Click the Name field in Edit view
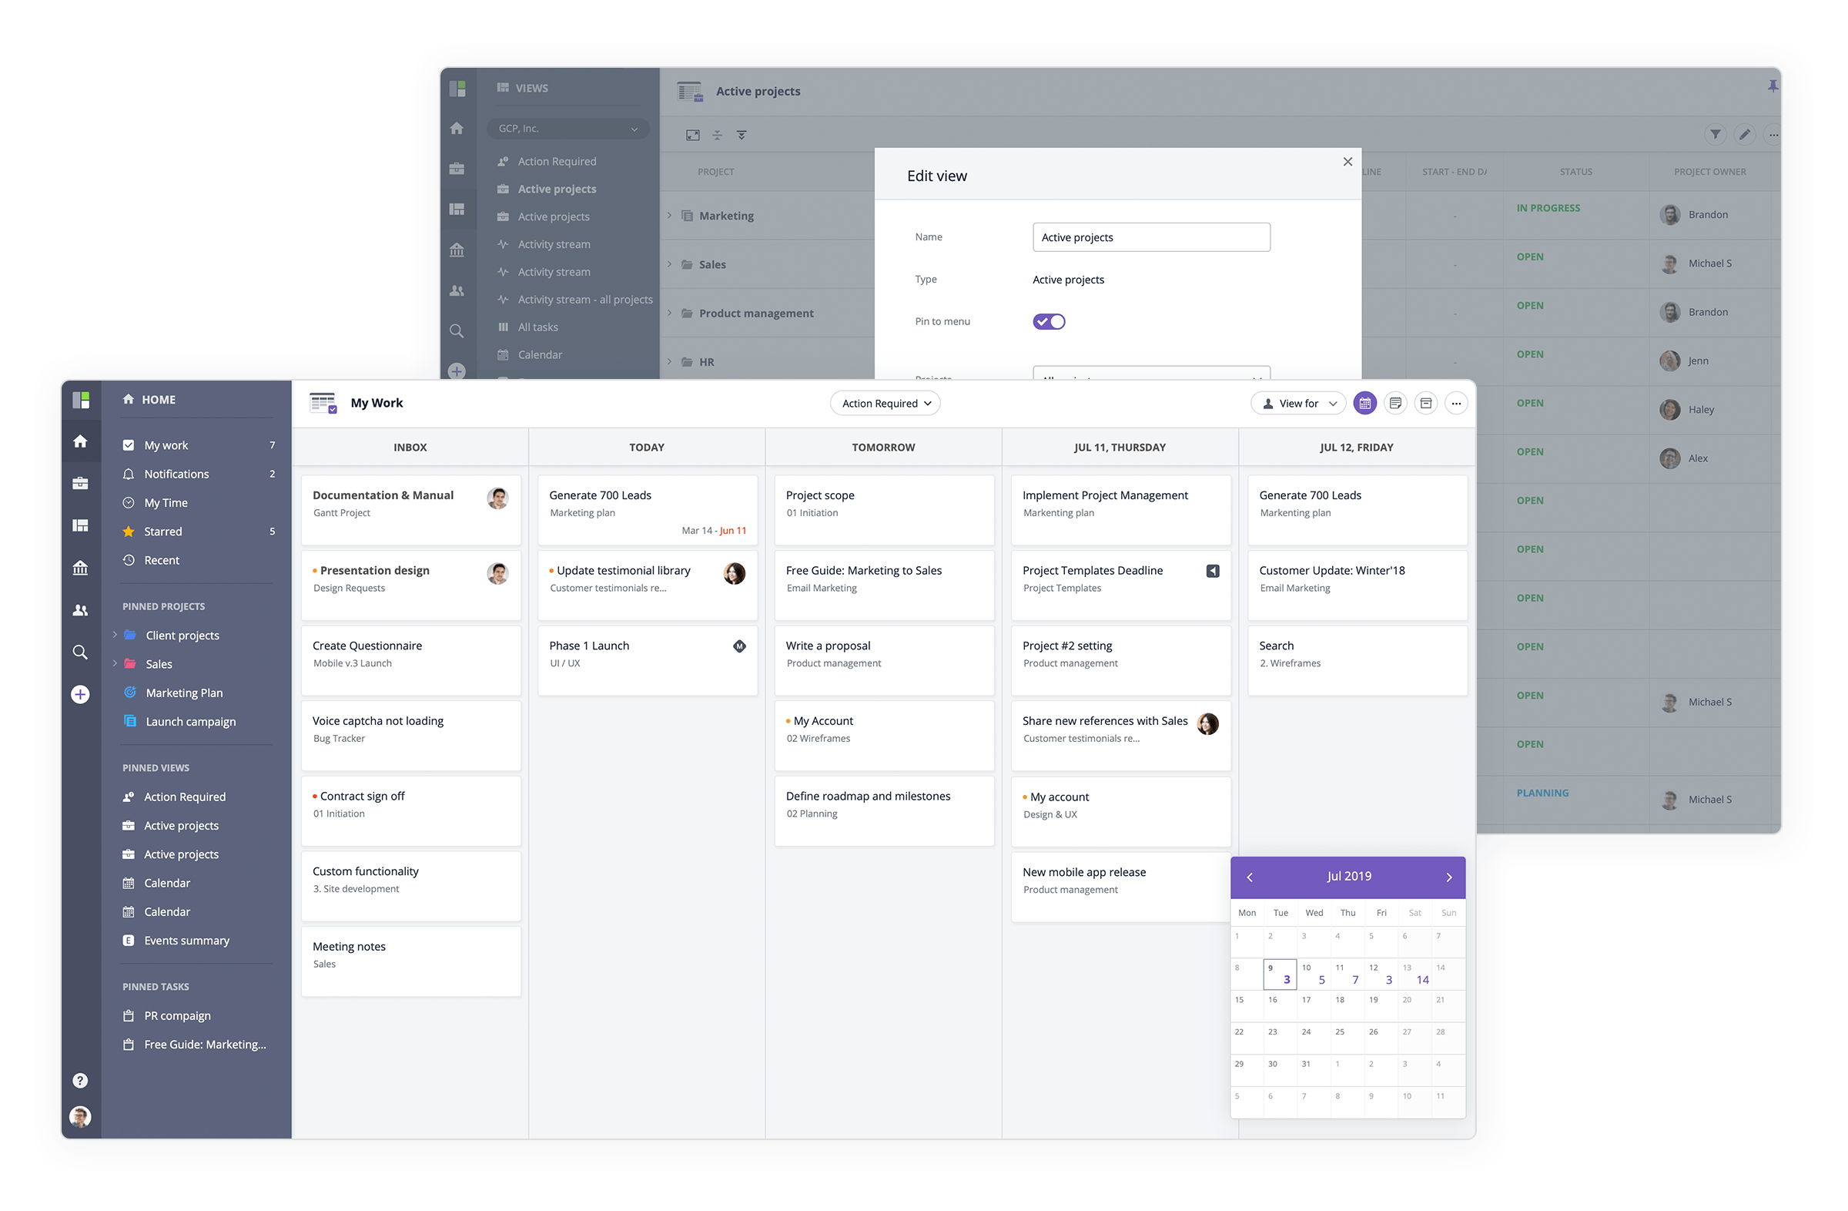Viewport: 1848px width, 1211px height. [1151, 237]
